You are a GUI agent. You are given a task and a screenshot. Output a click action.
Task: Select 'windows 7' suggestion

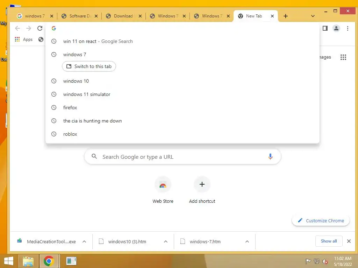click(182, 54)
